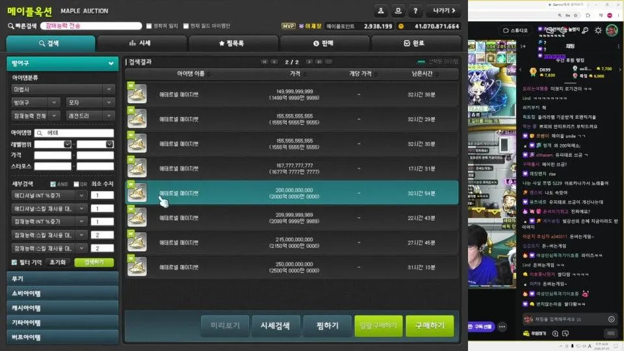Click the 미리보기 preview button

(225, 326)
